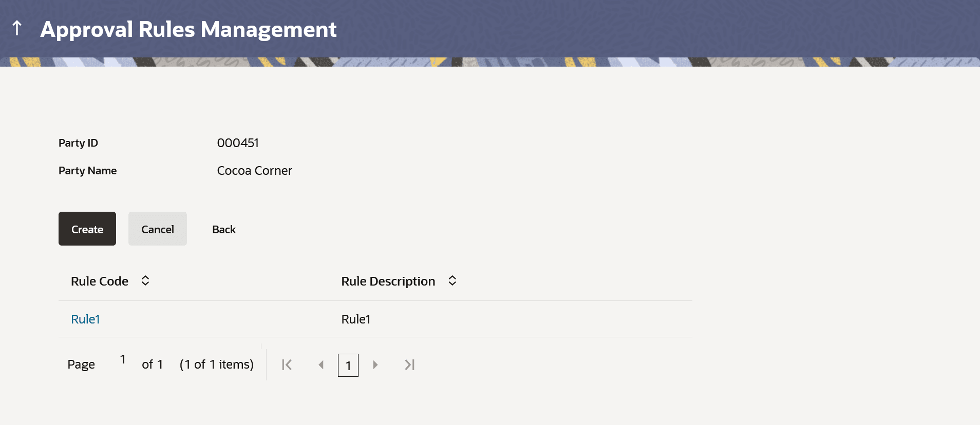Image resolution: width=980 pixels, height=425 pixels.
Task: Select the Rule1 description cell
Action: point(356,319)
